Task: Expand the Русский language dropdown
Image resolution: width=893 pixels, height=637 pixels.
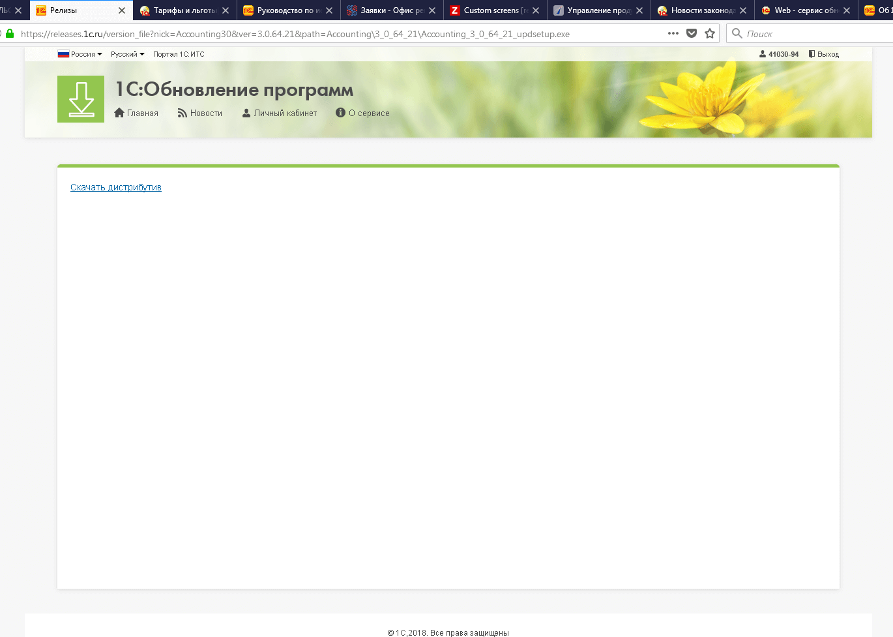Action: pyautogui.click(x=128, y=54)
